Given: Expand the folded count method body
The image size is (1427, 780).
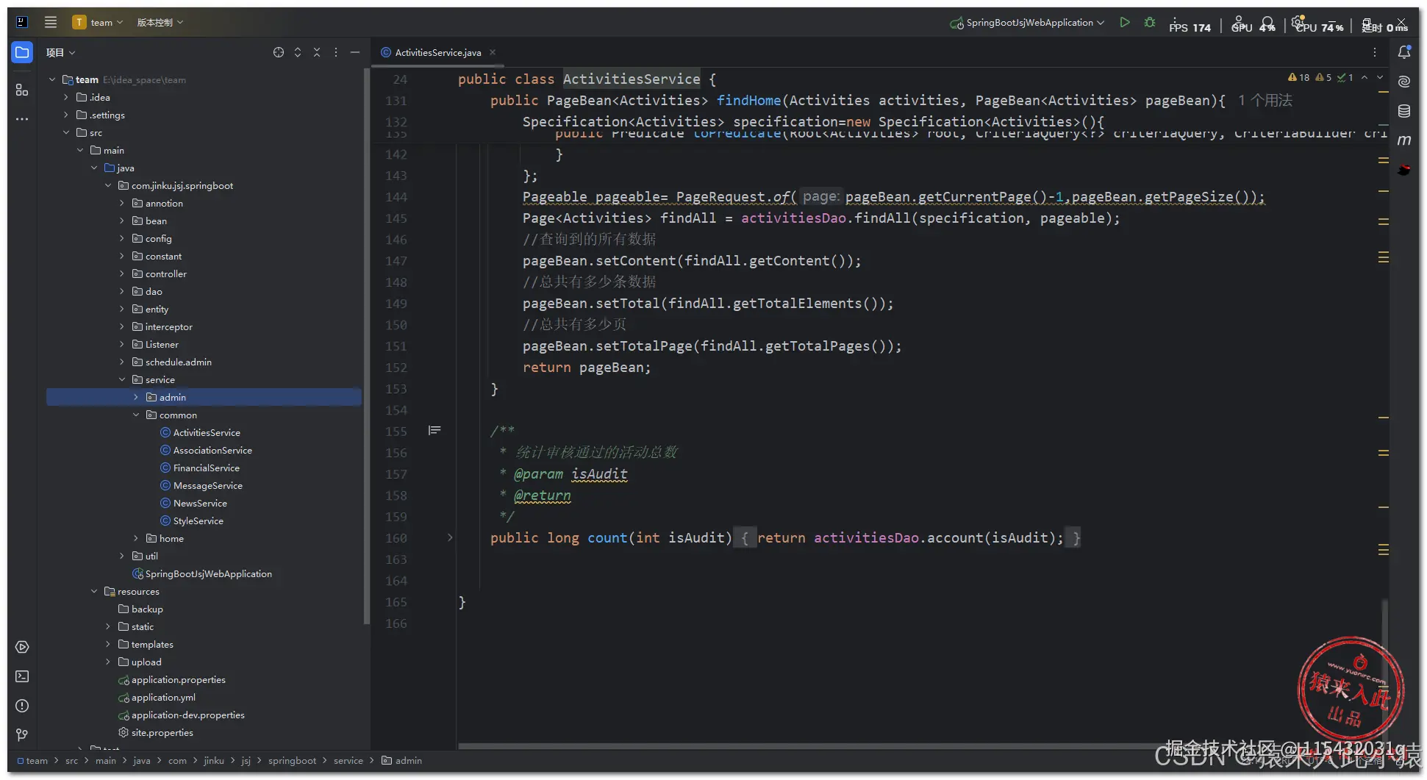Looking at the screenshot, I should [450, 538].
